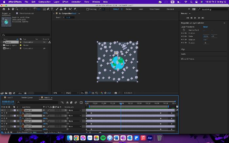Click the shy layers icon in timeline

click(x=67, y=102)
